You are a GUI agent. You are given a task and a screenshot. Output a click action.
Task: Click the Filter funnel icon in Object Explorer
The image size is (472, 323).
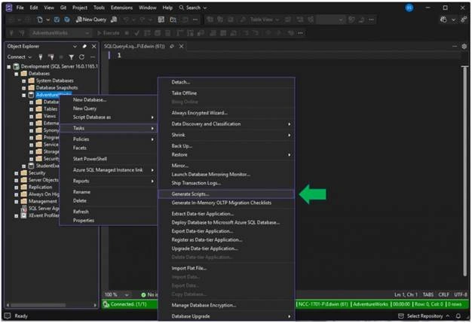pos(72,56)
